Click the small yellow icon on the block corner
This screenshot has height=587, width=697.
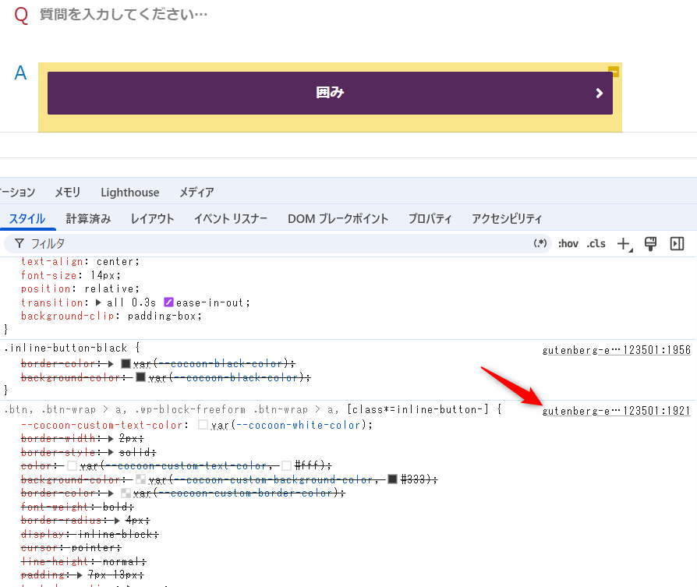[x=614, y=72]
